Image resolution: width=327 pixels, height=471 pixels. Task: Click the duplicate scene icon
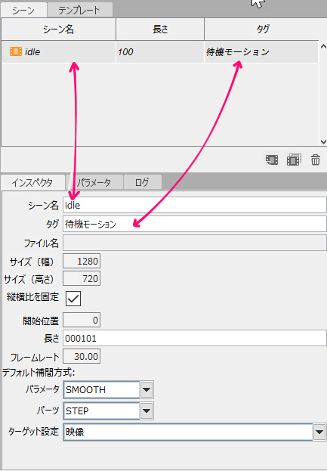294,160
